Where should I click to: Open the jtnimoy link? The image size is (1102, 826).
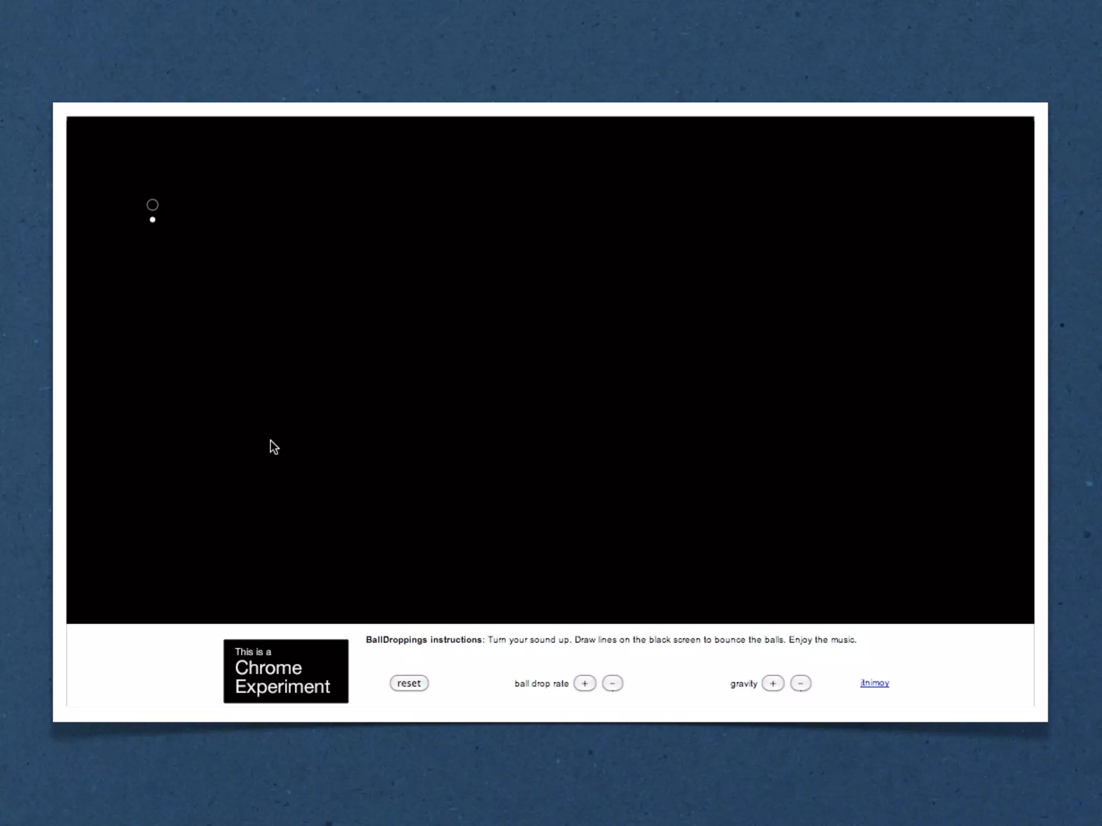pyautogui.click(x=874, y=683)
